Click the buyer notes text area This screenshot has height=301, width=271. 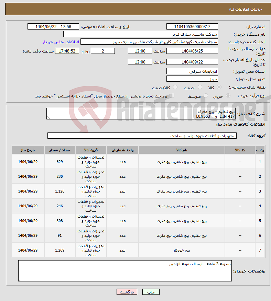click(x=125, y=271)
